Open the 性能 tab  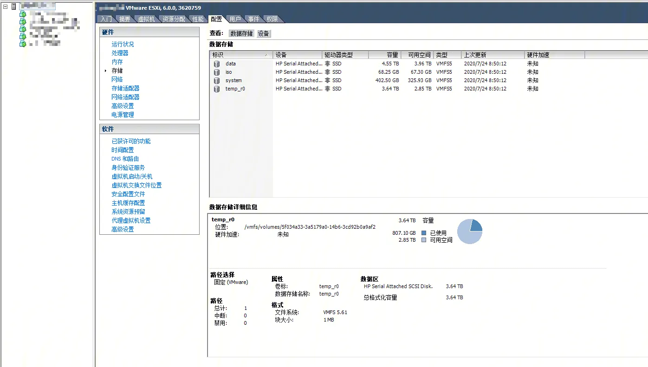(x=198, y=19)
